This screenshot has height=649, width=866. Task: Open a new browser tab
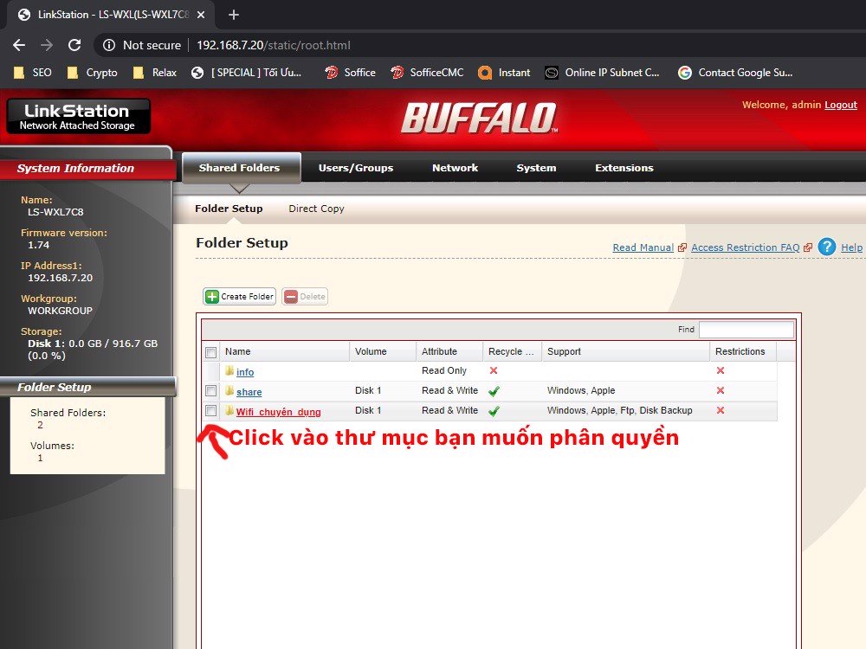pyautogui.click(x=234, y=15)
